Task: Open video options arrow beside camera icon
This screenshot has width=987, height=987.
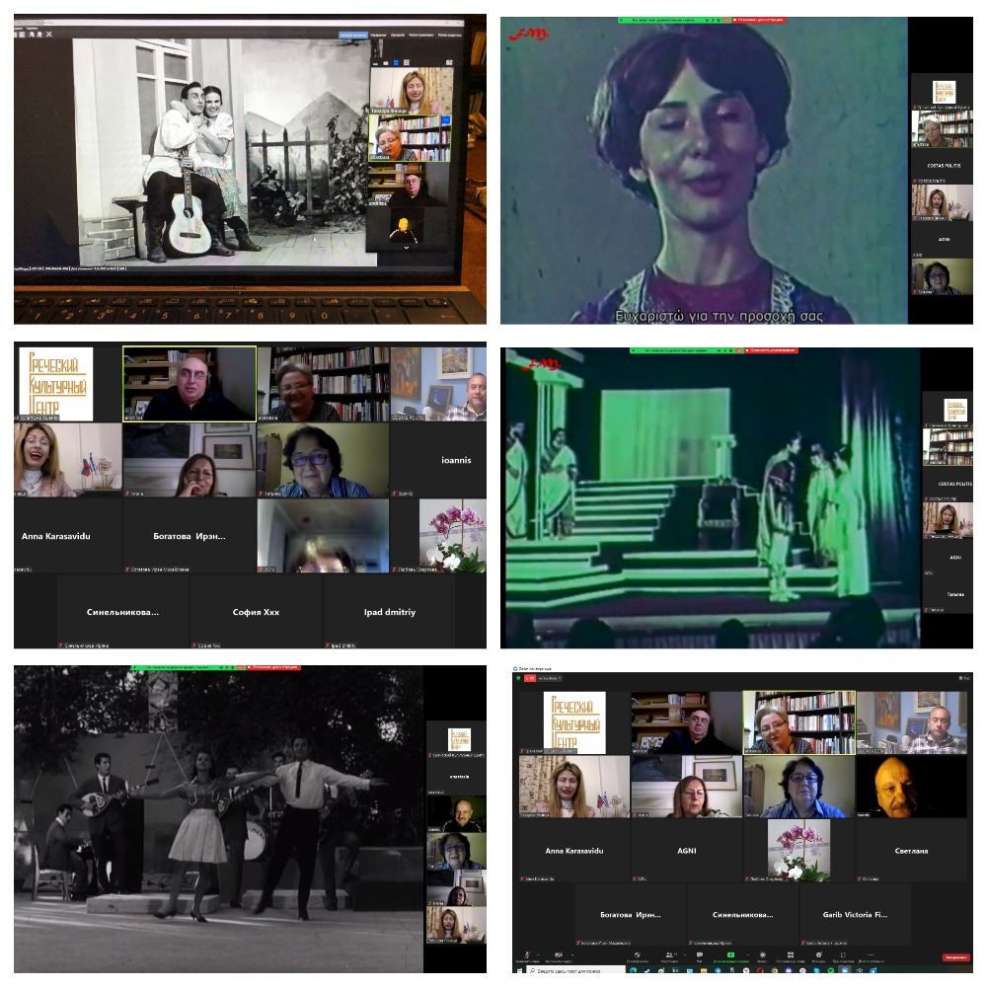Action: pyautogui.click(x=572, y=954)
